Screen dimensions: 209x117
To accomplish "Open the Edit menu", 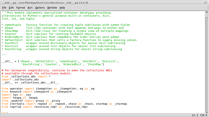I will tap(11, 8).
